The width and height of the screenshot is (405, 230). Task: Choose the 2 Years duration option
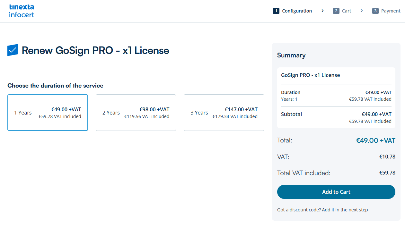136,113
